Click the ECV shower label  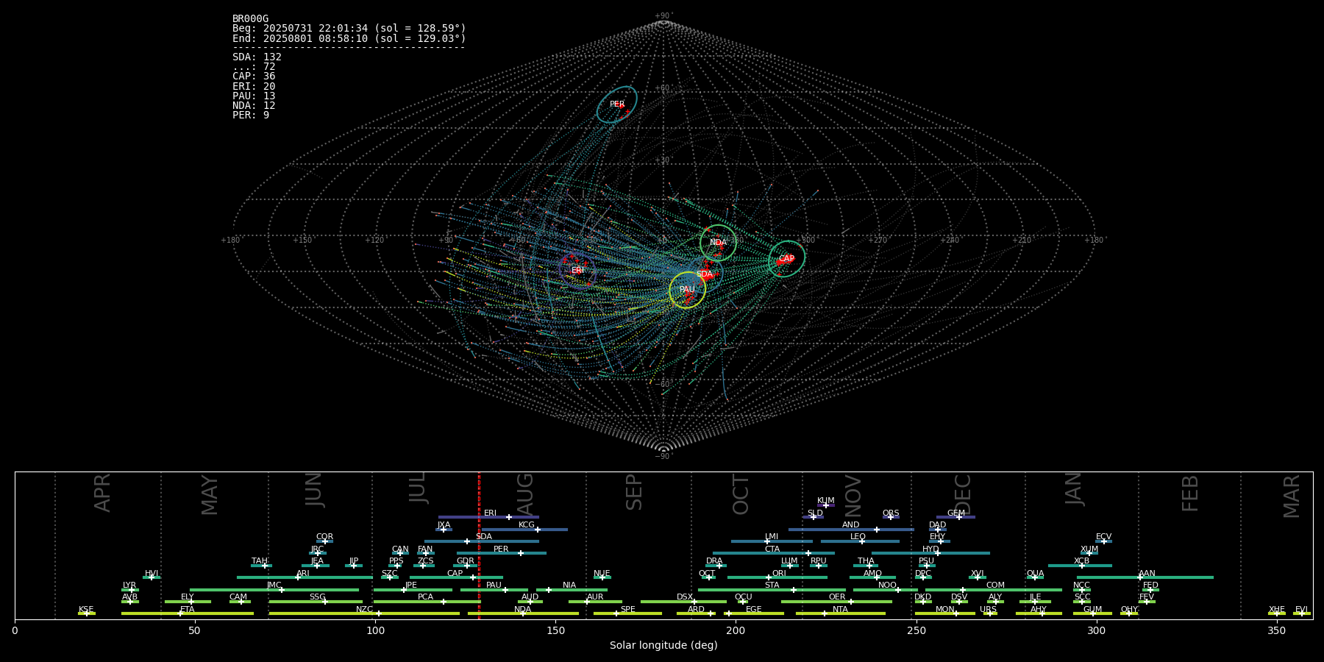[x=1103, y=537]
